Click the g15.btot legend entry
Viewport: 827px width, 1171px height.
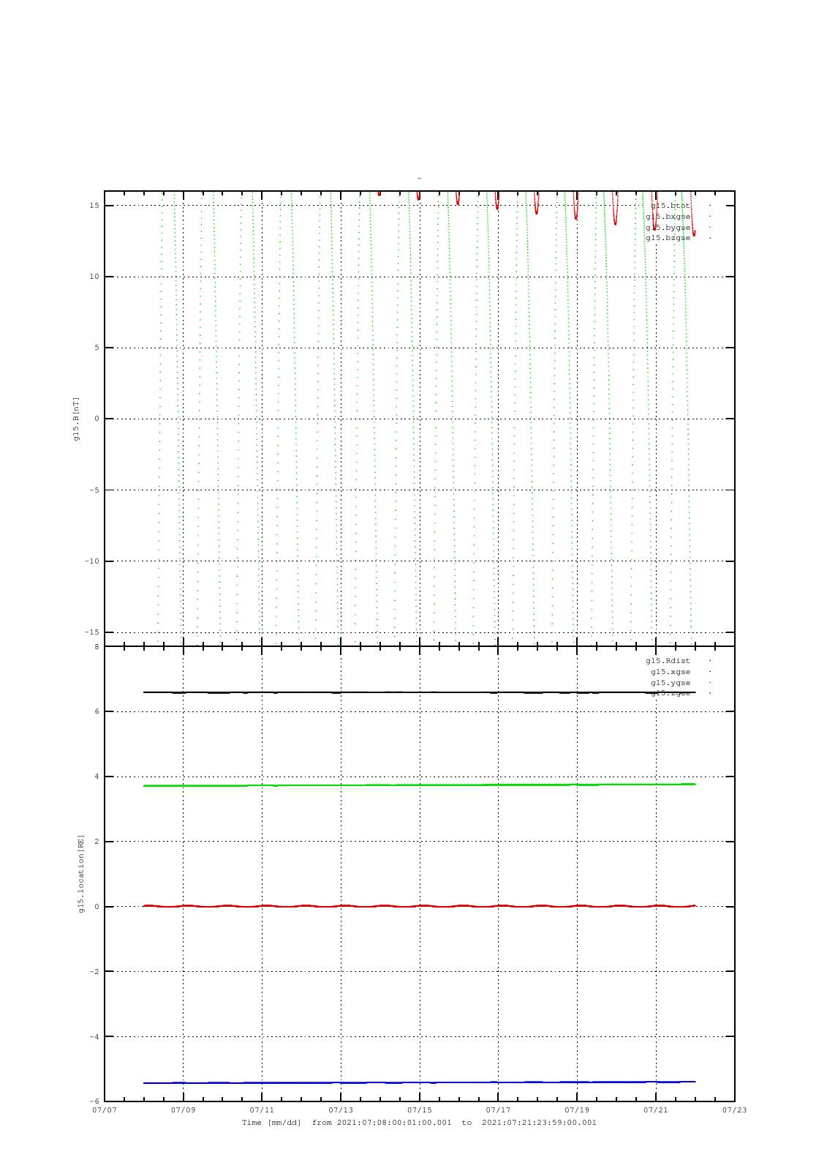pos(671,206)
